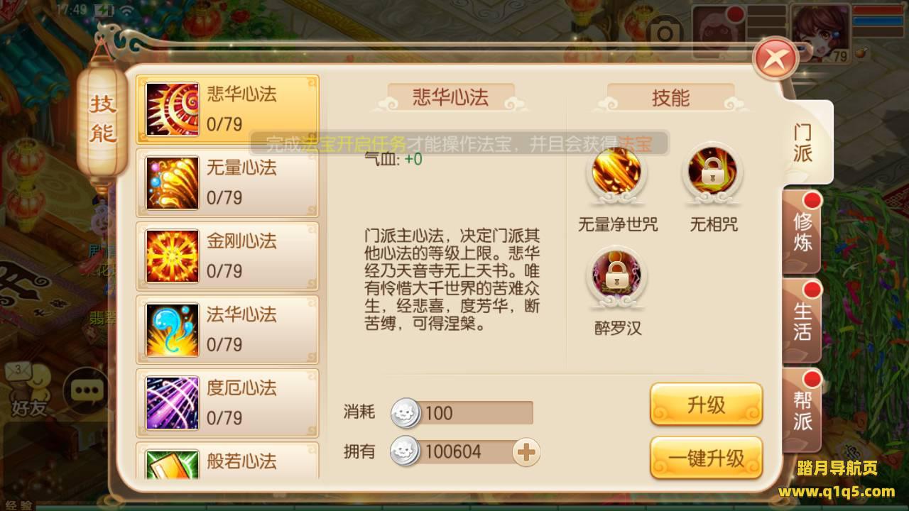Viewport: 909px width, 511px height.
Task: Select the 般若心法 list entry
Action: point(227,461)
